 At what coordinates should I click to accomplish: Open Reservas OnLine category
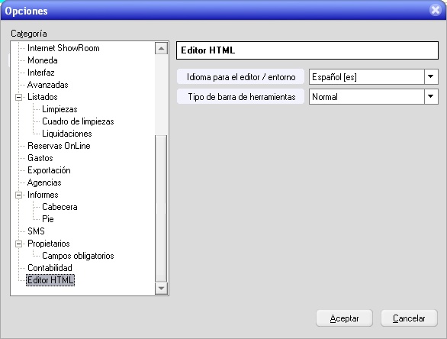point(59,146)
